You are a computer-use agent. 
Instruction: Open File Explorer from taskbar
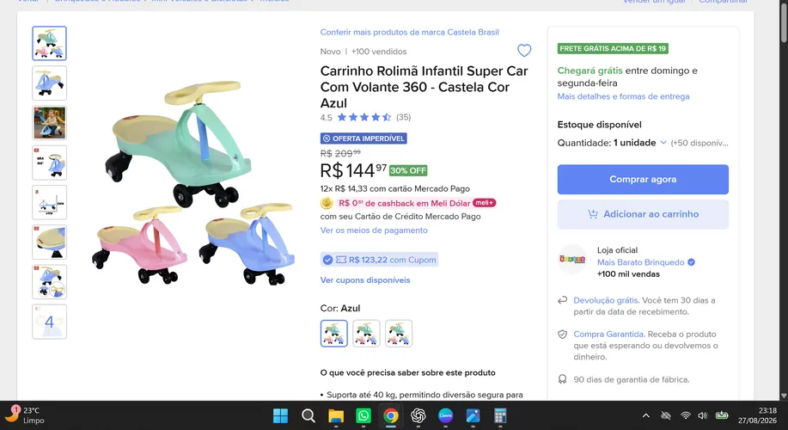tap(336, 416)
